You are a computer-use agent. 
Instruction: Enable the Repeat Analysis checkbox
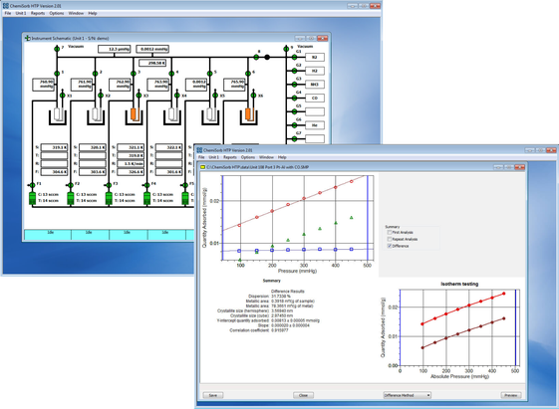pyautogui.click(x=390, y=239)
